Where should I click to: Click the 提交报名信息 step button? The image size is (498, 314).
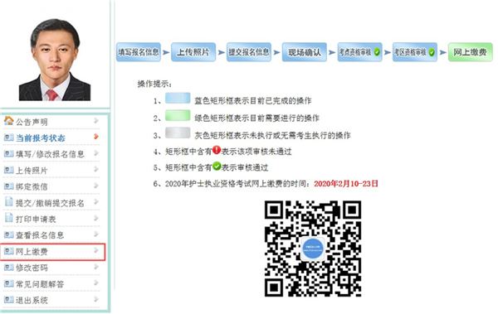click(x=249, y=52)
